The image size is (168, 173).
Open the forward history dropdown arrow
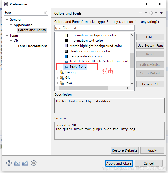(156, 13)
